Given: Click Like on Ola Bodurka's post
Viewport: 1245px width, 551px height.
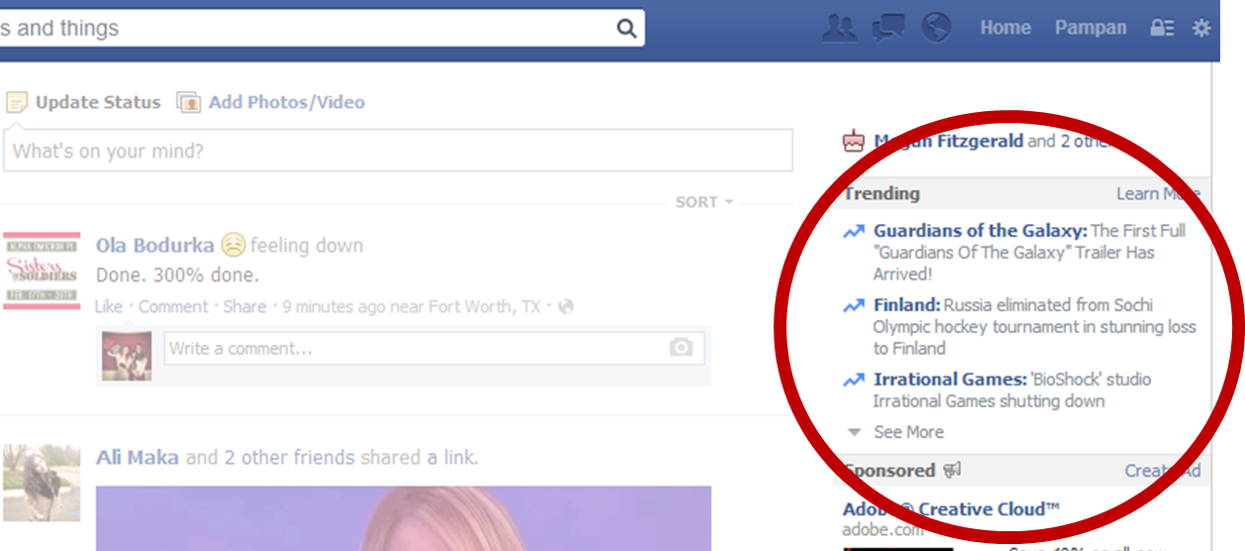Looking at the screenshot, I should 108,307.
